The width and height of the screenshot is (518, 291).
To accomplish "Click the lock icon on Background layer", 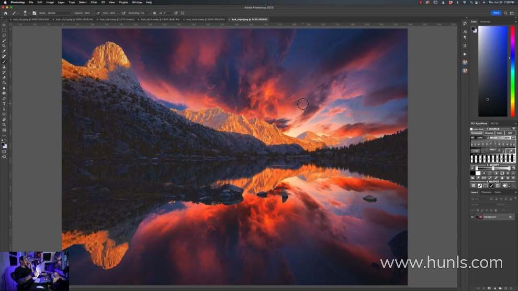I will pos(510,217).
